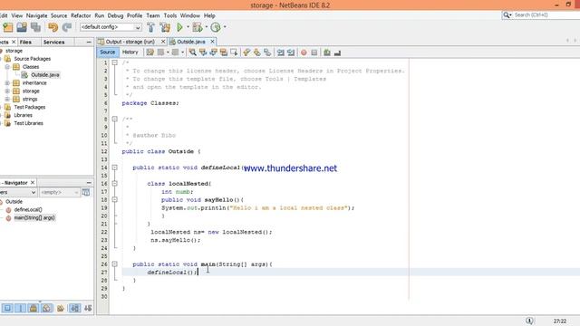Toggle Highlight Search in editor toolbar
This screenshot has height=326, width=580.
[224, 53]
